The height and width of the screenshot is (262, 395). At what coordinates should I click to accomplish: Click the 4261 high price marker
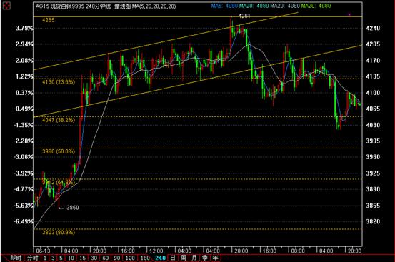(244, 16)
